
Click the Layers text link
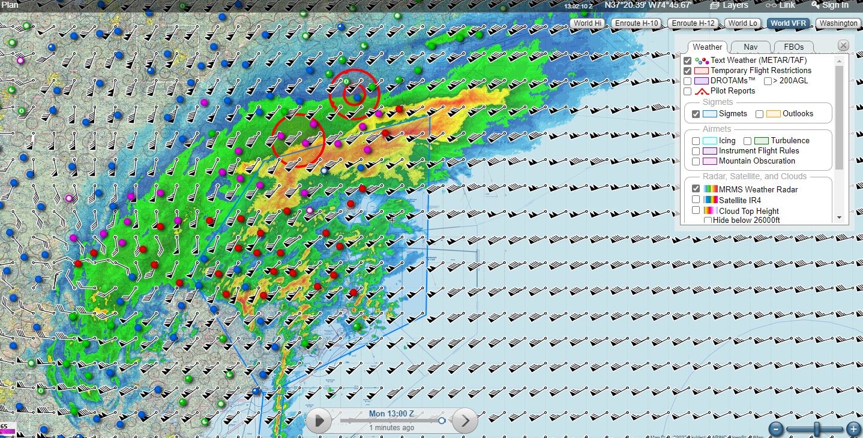tap(735, 5)
